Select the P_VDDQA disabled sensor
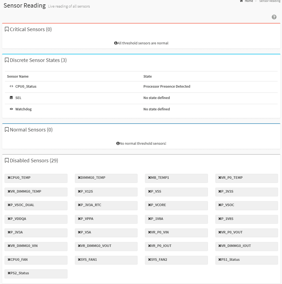Viewport: 282px width, 284px height. [36, 219]
